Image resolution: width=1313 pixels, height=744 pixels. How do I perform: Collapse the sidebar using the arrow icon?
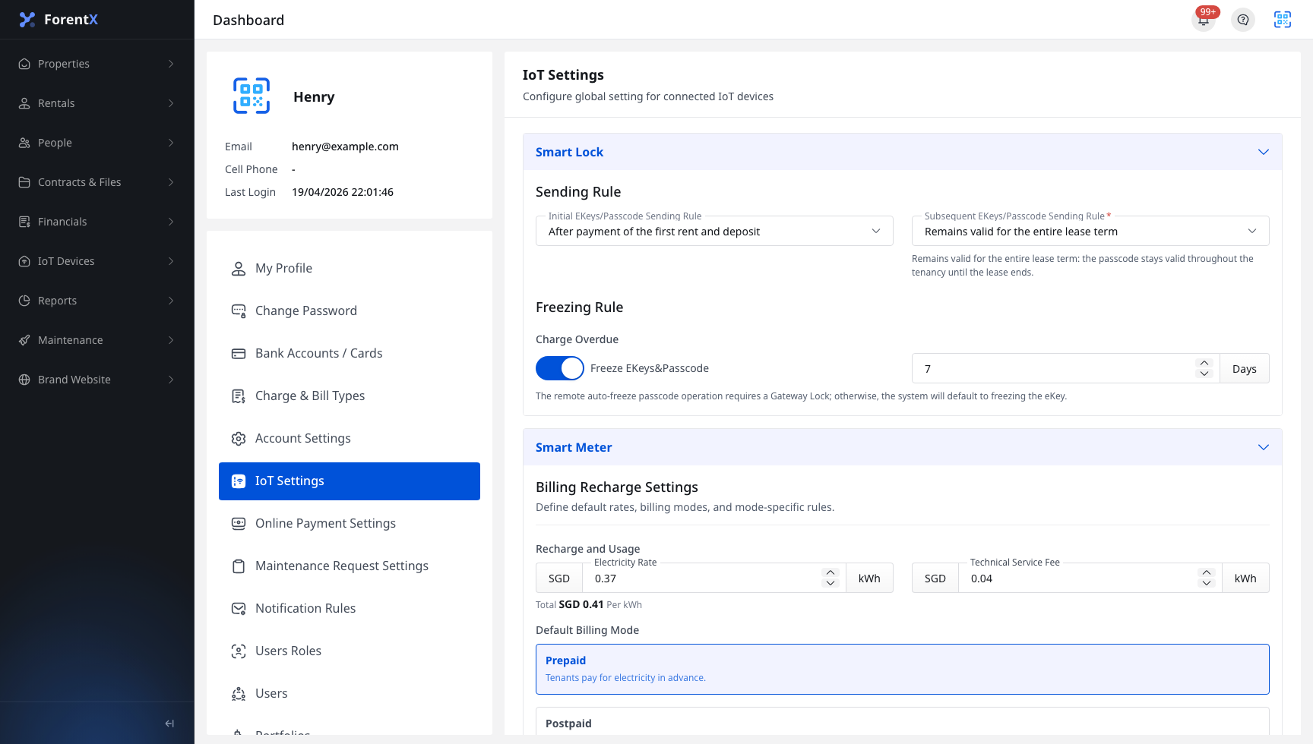[x=169, y=724]
